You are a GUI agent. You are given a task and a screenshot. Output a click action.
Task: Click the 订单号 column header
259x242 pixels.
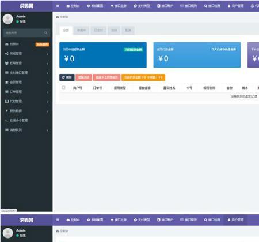[x=97, y=88]
